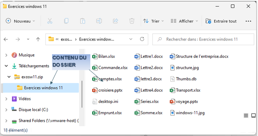Click Series.xlsx Excel file icon

tap(137, 102)
